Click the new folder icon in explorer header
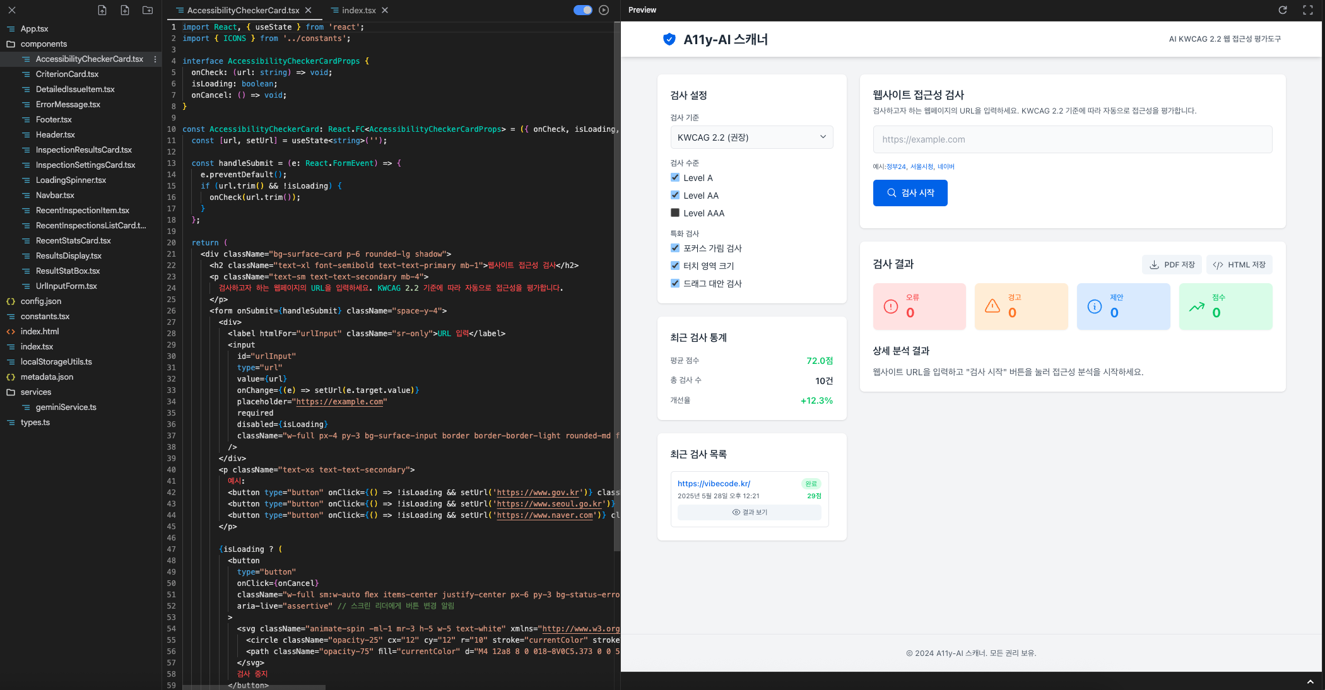The height and width of the screenshot is (690, 1325). click(148, 10)
